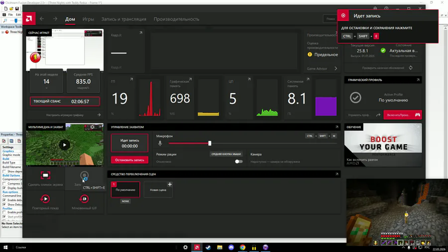Open the File menu in Clickteam Fusion
This screenshot has width=448, height=252.
(10, 14)
